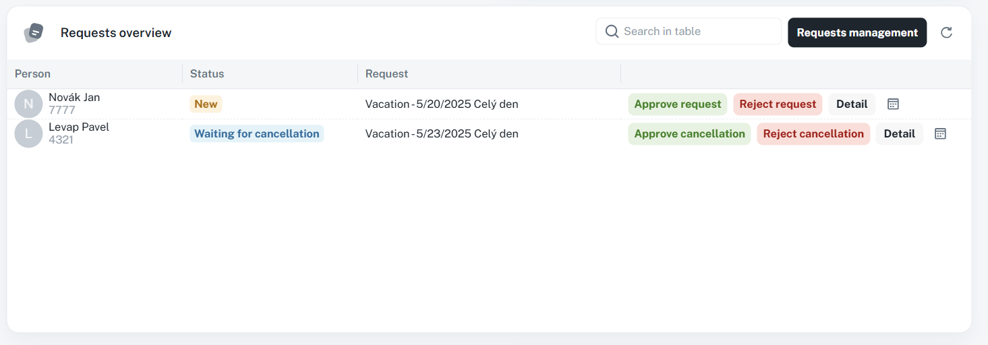
Task: Sort by the Person column header
Action: 33,74
